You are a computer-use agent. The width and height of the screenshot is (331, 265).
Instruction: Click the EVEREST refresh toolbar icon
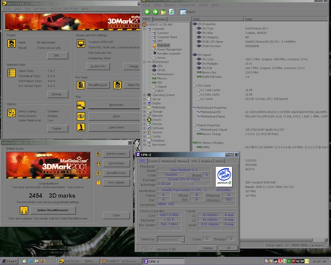coord(171,12)
